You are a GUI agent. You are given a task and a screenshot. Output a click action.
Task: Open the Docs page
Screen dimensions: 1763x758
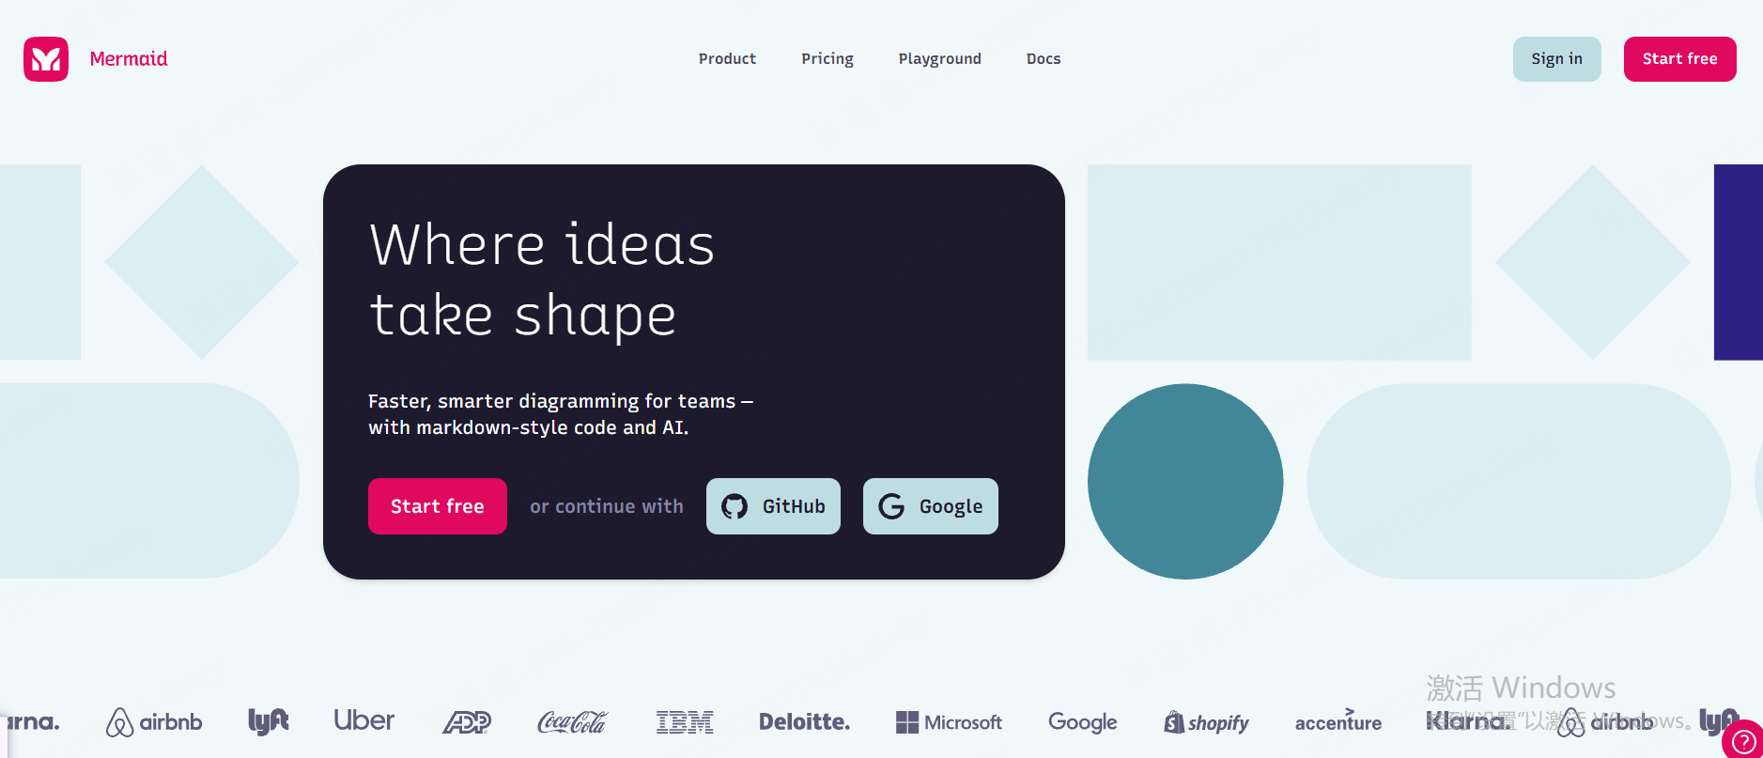(1044, 58)
